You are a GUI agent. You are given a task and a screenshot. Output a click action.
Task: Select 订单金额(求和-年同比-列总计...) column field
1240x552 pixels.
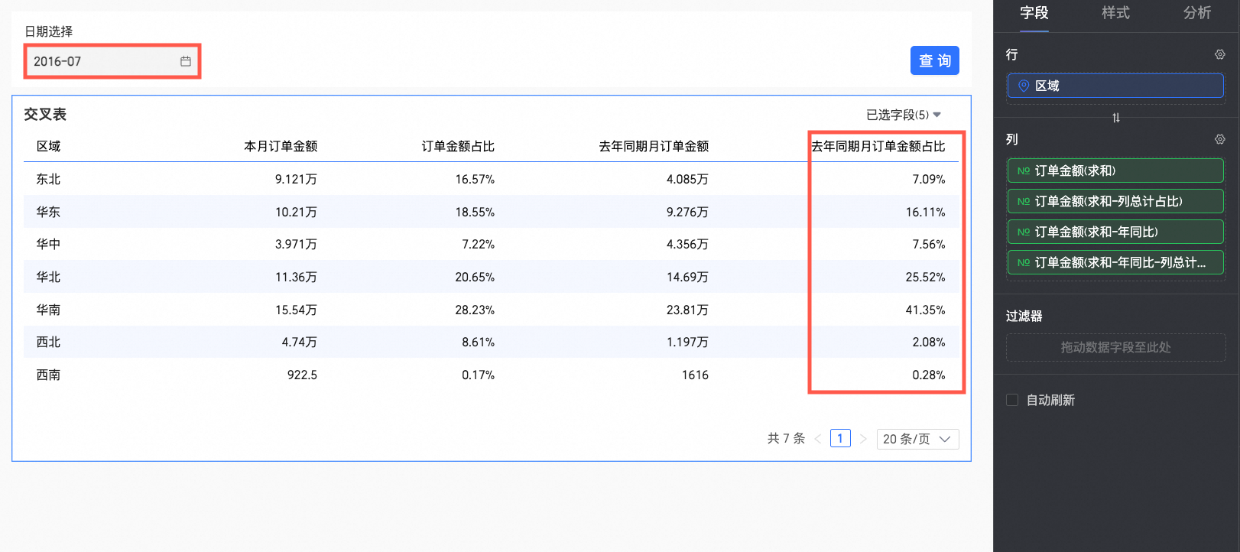1115,262
